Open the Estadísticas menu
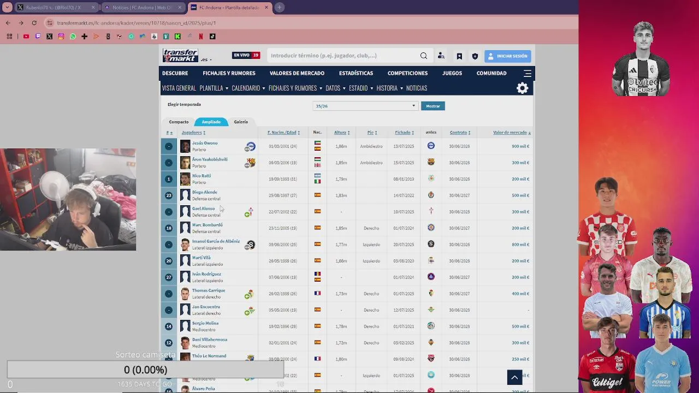The height and width of the screenshot is (393, 699). [x=356, y=73]
